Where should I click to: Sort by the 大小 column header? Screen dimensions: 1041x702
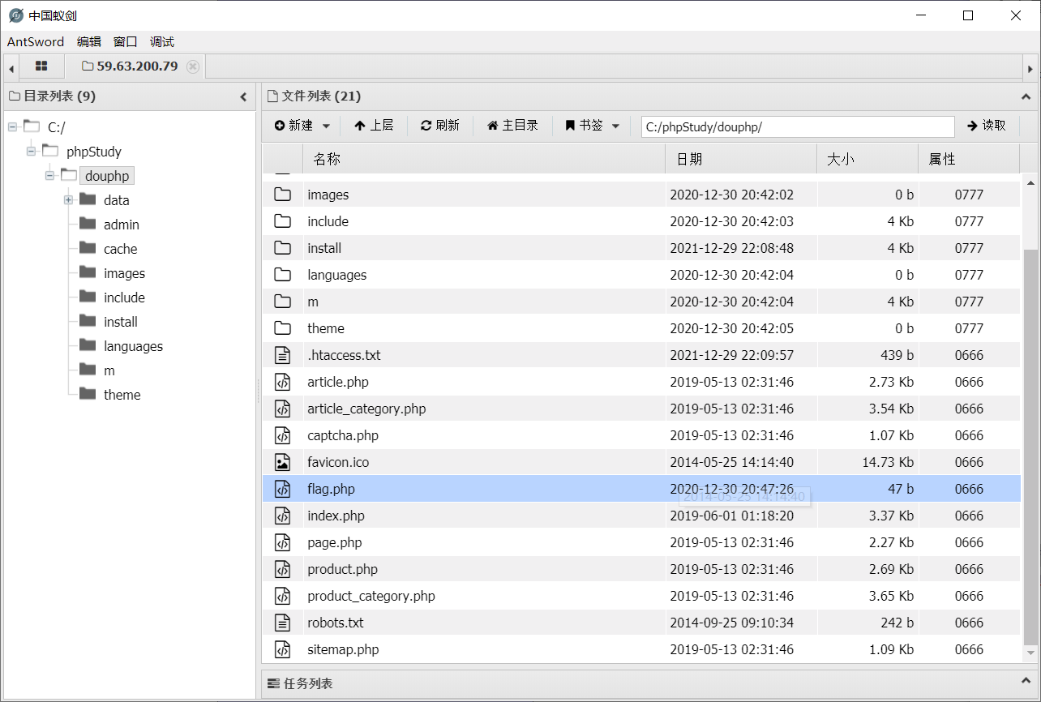[x=867, y=159]
